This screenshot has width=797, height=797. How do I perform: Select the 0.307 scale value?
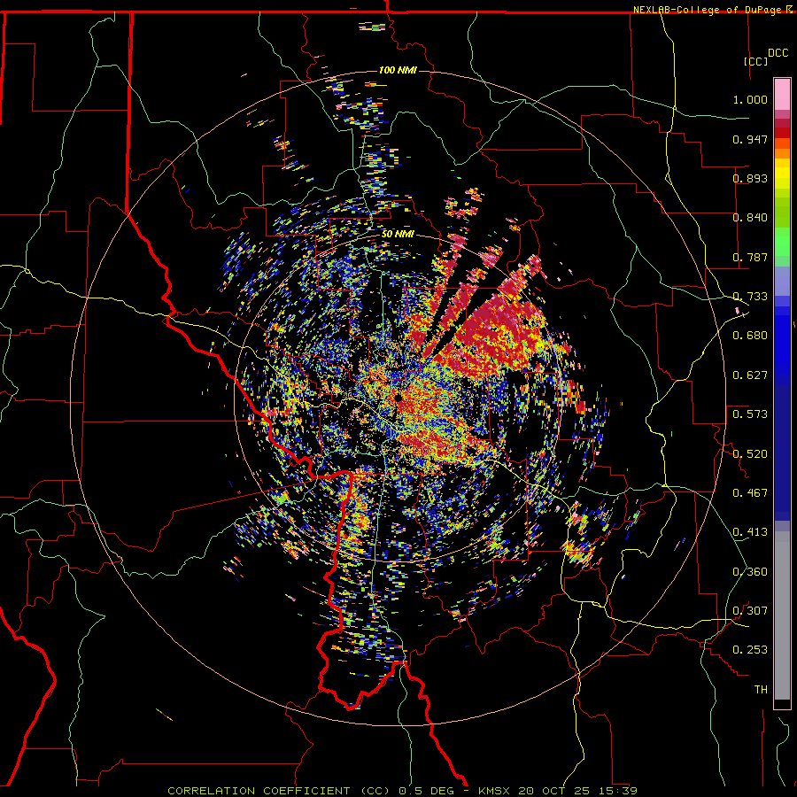750,610
